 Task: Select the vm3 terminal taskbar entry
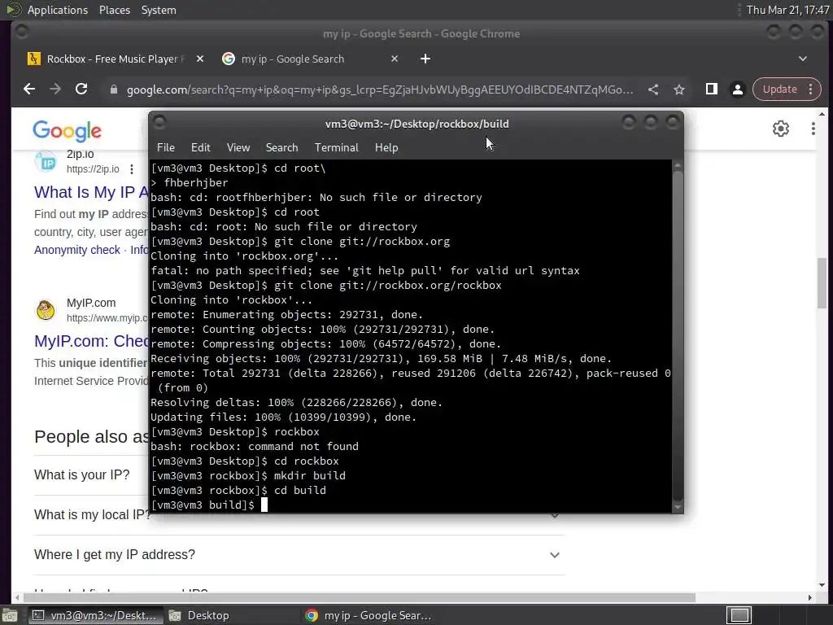click(x=94, y=615)
